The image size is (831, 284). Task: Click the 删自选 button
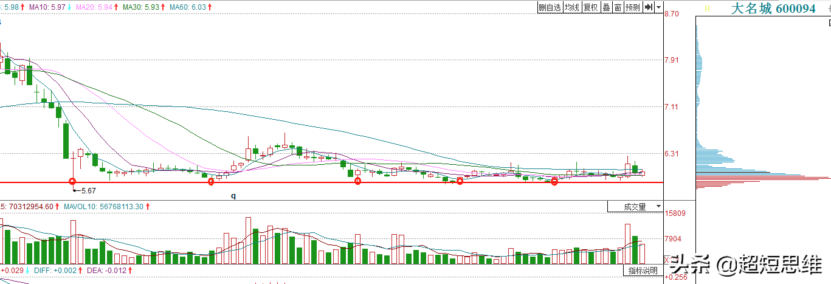tap(550, 7)
